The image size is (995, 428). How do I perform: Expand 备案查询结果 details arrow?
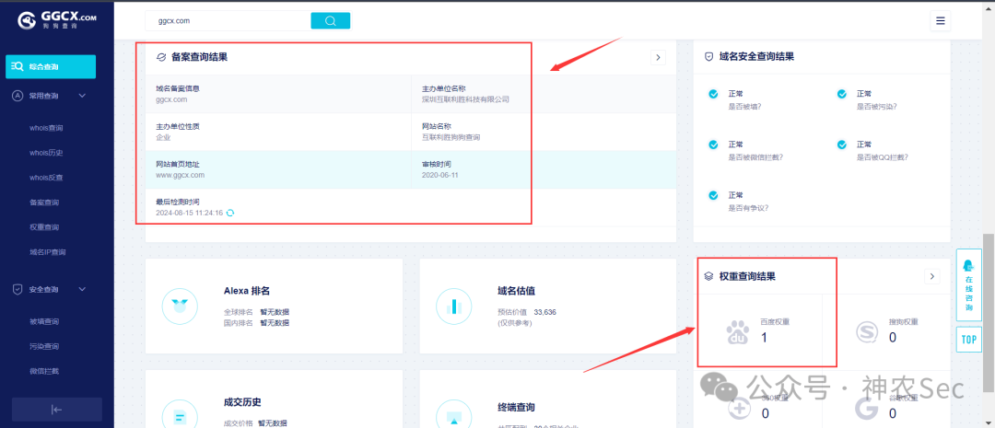tap(658, 57)
